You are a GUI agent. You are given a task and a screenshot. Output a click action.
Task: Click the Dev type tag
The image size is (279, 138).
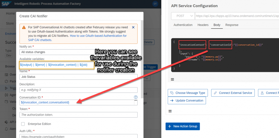coord(8,56)
